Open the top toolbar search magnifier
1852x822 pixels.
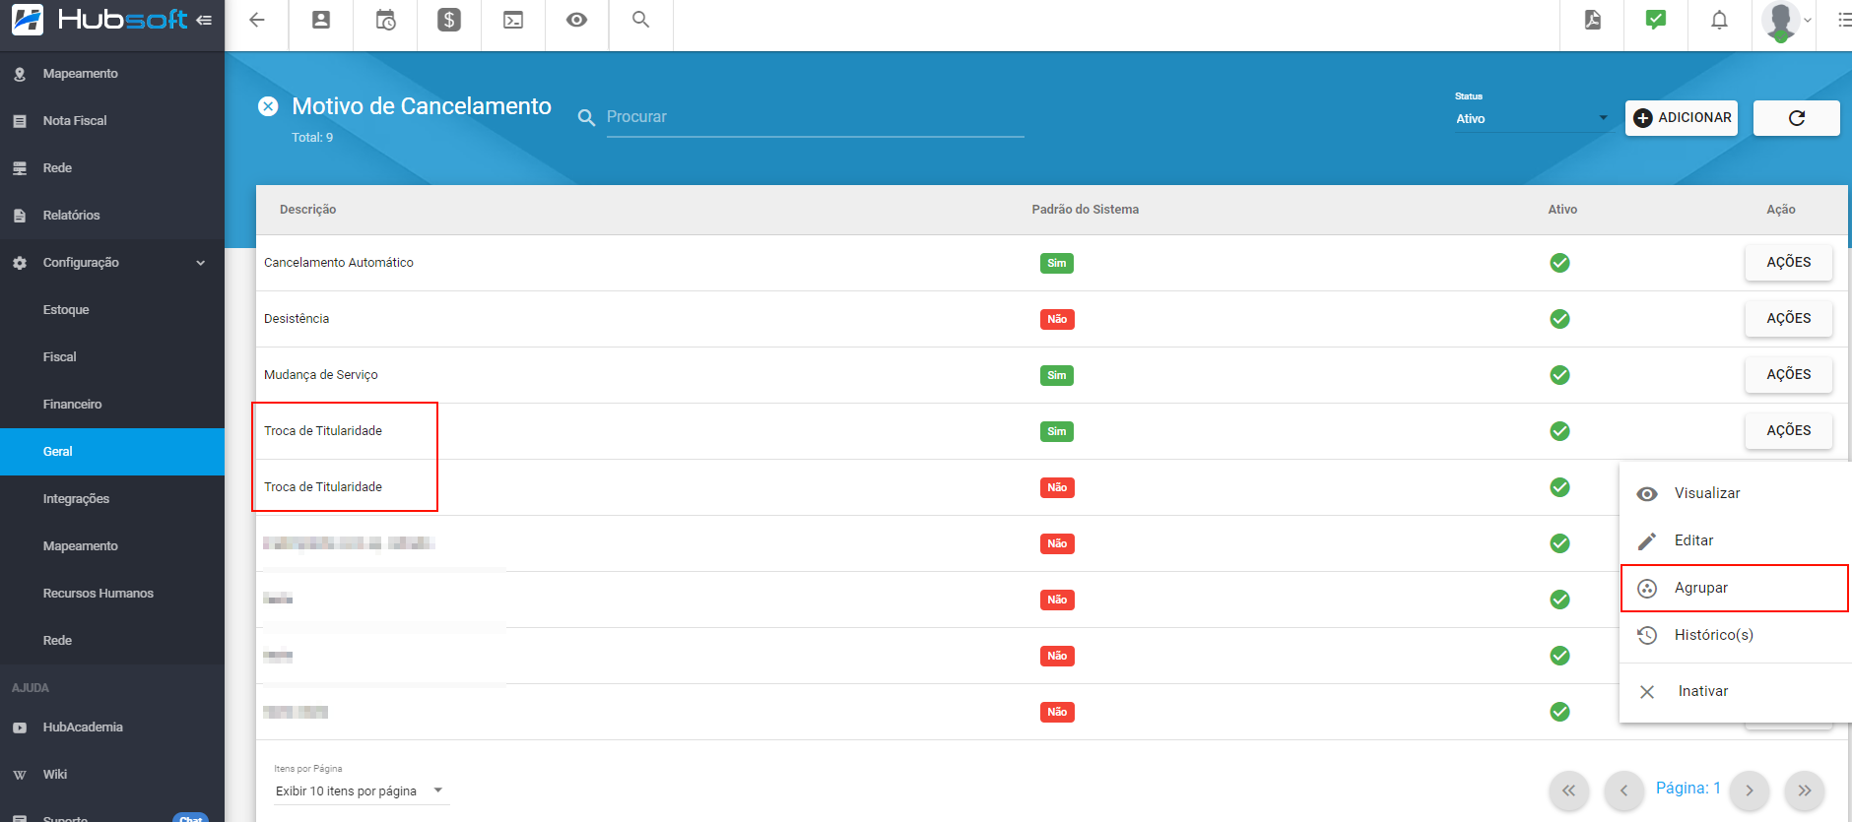pyautogui.click(x=641, y=20)
